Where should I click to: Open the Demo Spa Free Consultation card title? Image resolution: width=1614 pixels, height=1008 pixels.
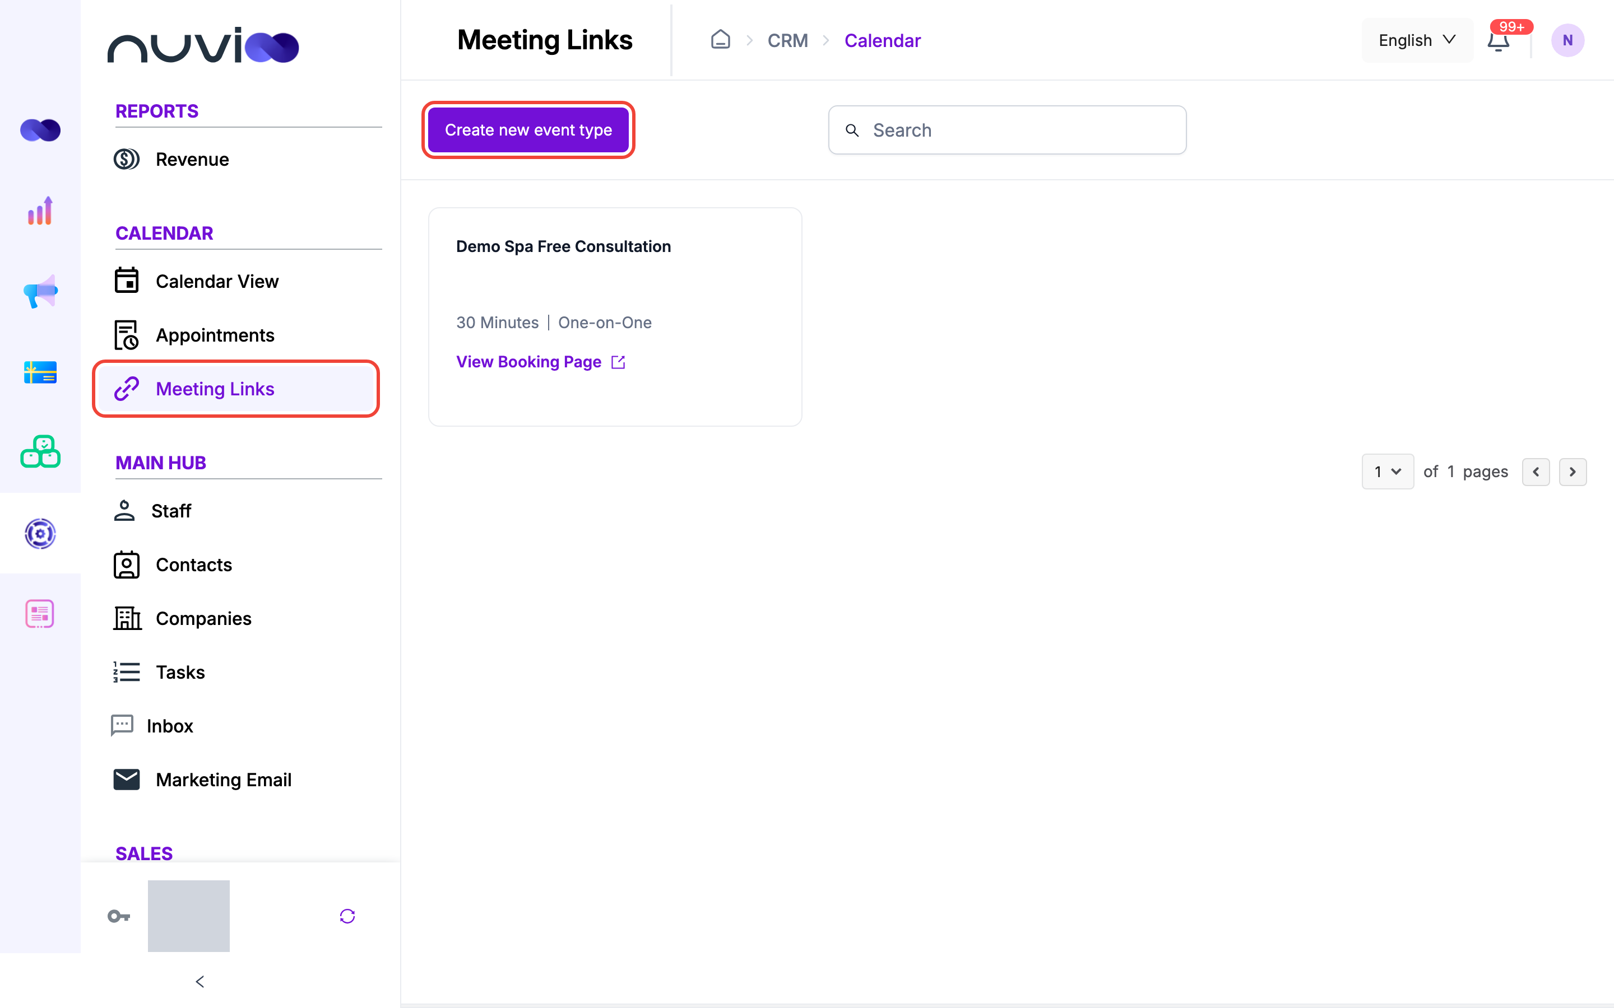coord(564,246)
